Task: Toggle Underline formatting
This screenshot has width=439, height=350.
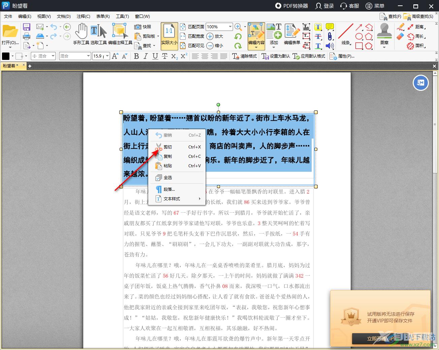Action: point(155,56)
